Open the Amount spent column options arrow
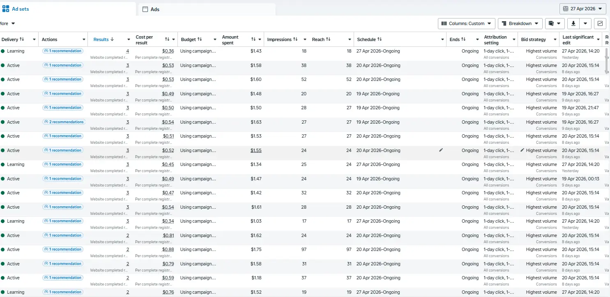610x297 pixels. 260,39
